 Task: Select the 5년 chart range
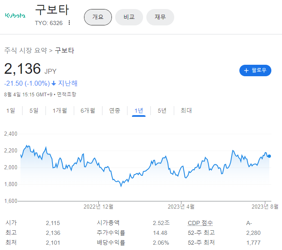[x=162, y=110]
